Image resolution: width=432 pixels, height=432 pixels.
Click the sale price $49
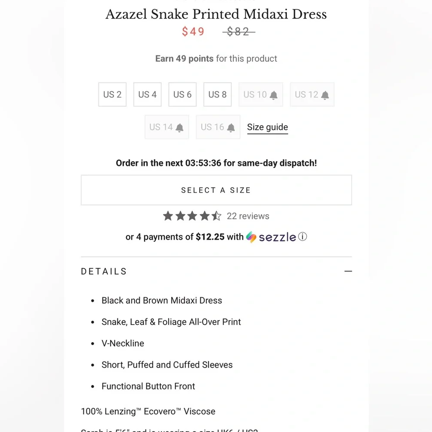pyautogui.click(x=193, y=32)
